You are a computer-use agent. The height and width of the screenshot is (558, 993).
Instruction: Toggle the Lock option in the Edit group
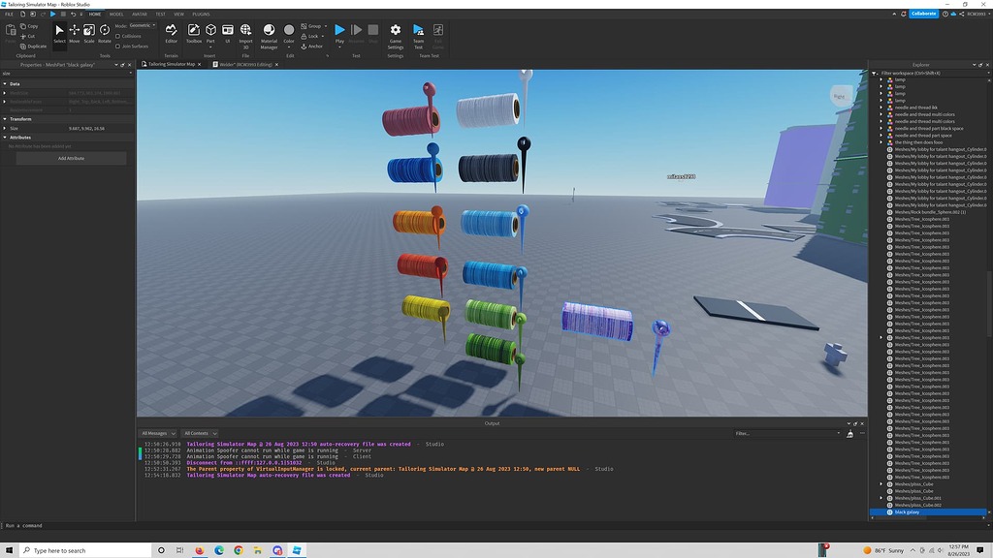click(309, 36)
